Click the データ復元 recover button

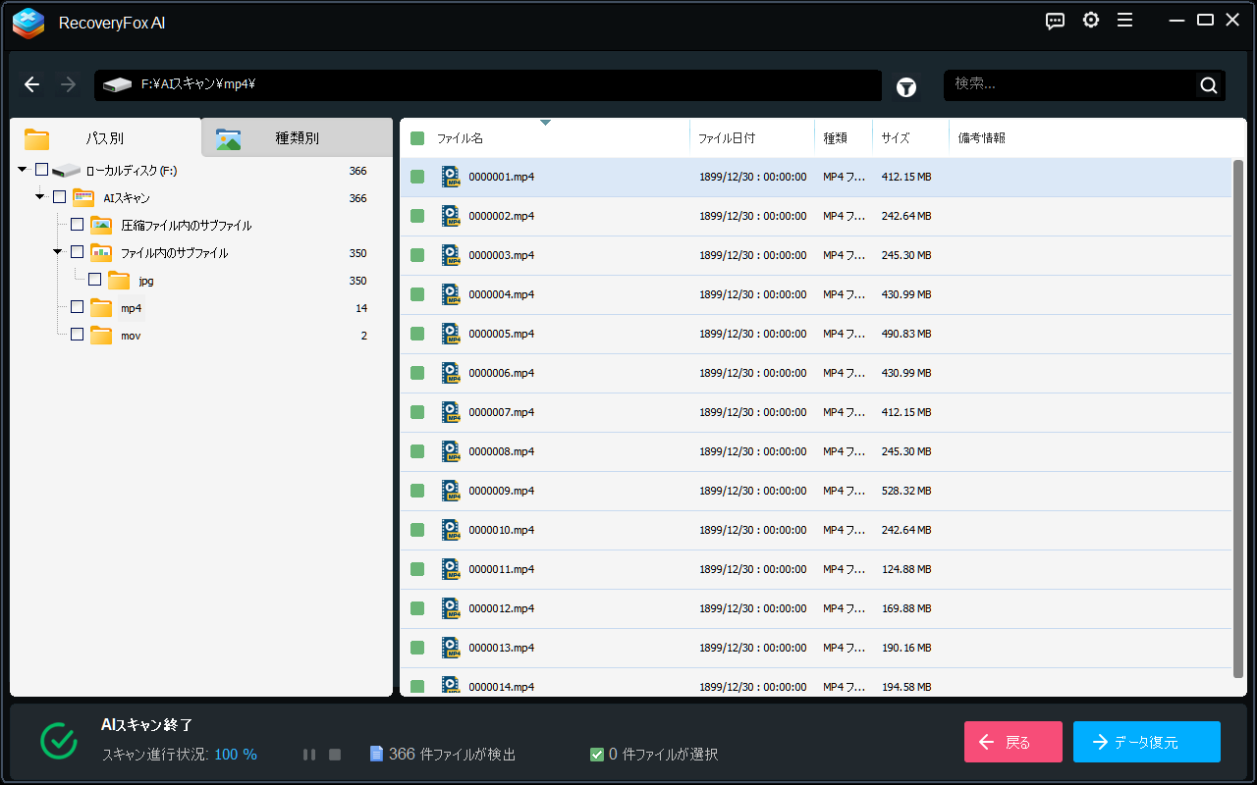pyautogui.click(x=1146, y=742)
